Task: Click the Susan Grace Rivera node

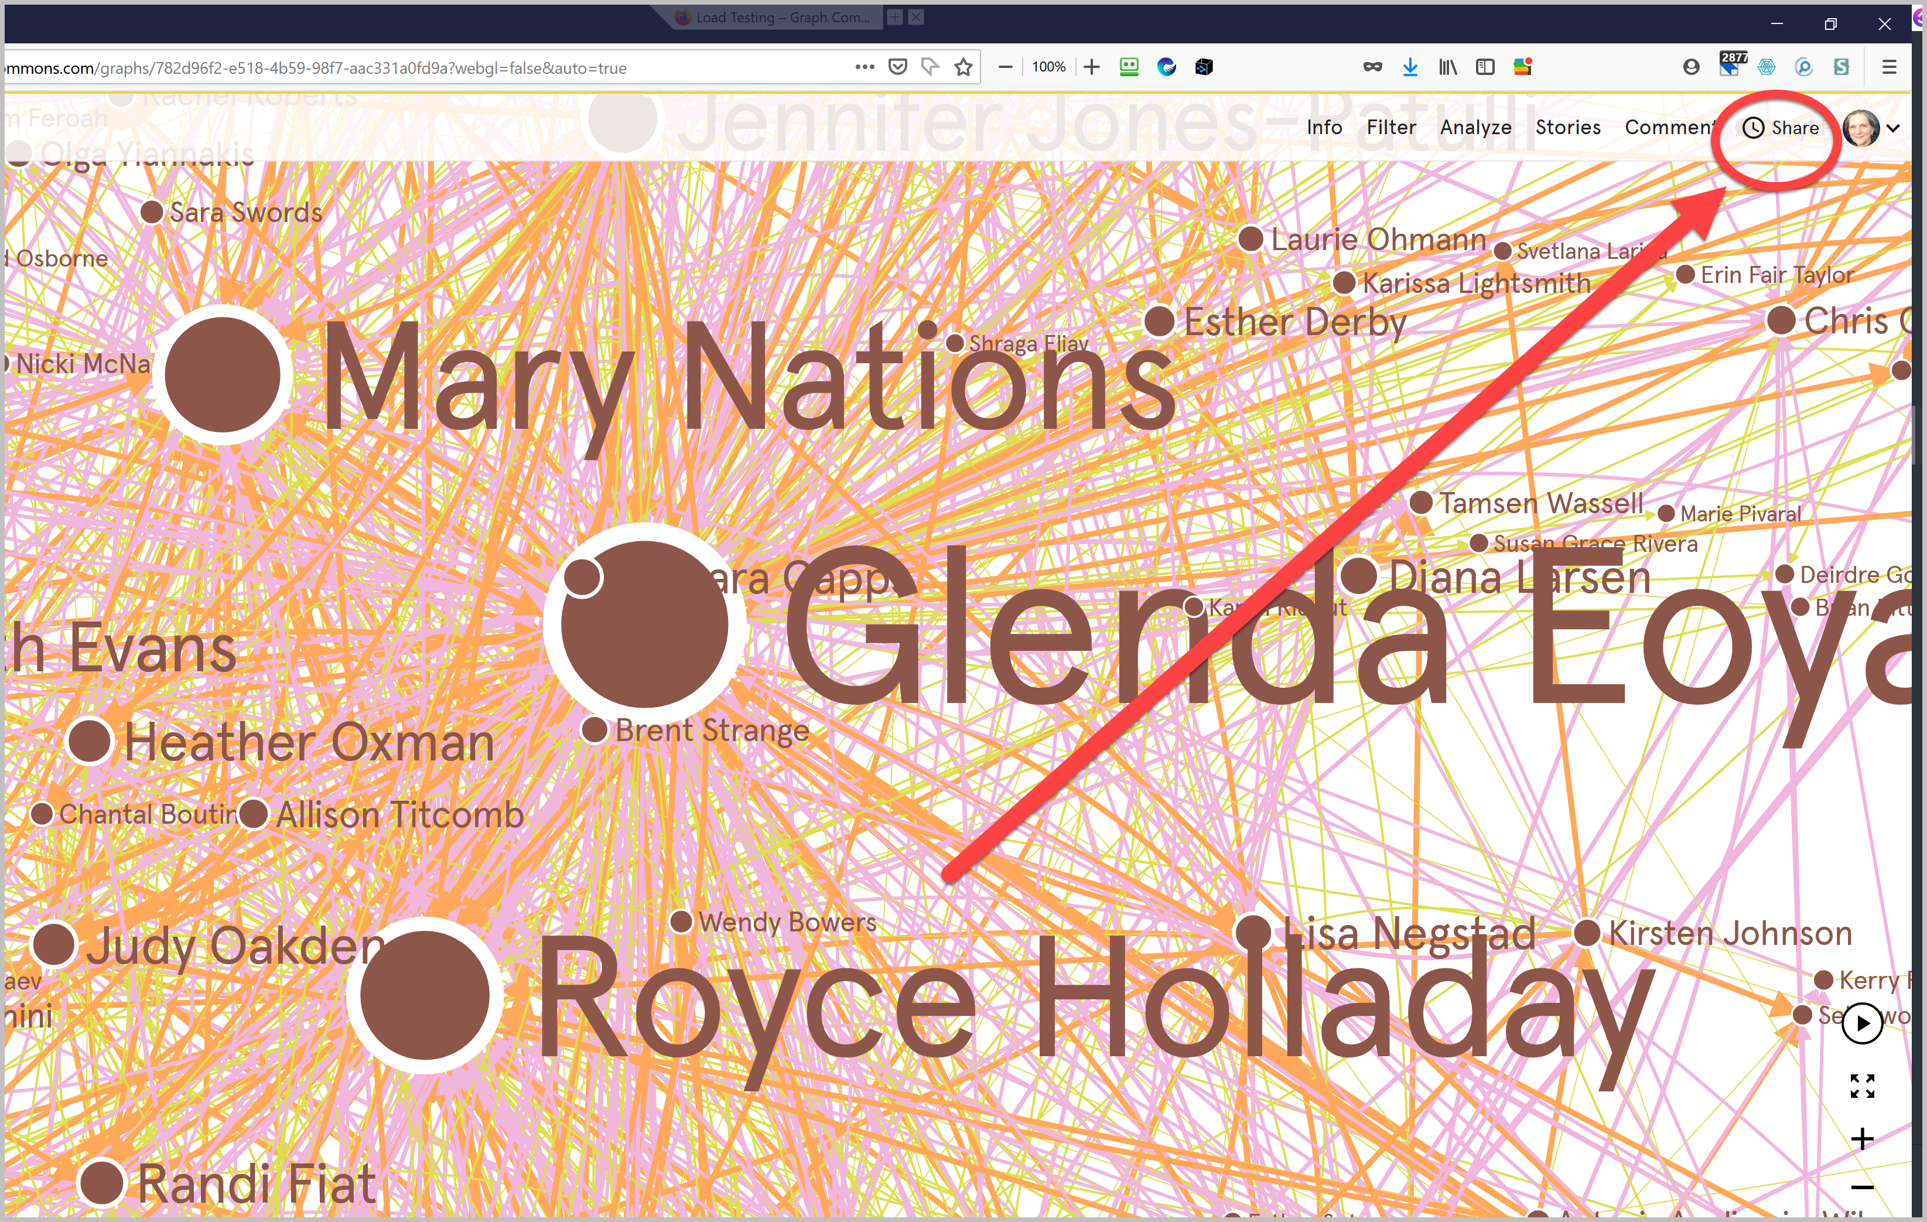Action: click(x=1479, y=544)
